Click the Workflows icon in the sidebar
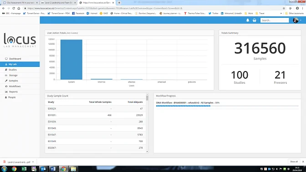This screenshot has width=306, height=172. (6, 86)
